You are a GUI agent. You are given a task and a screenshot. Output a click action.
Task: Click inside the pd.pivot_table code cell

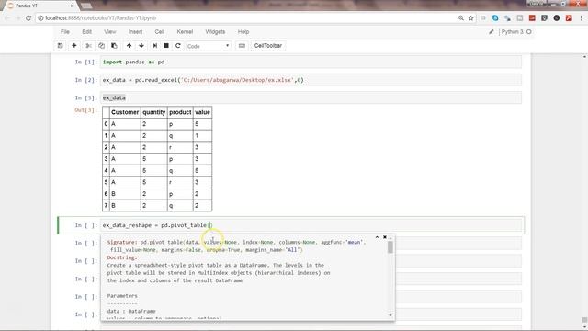(311, 225)
